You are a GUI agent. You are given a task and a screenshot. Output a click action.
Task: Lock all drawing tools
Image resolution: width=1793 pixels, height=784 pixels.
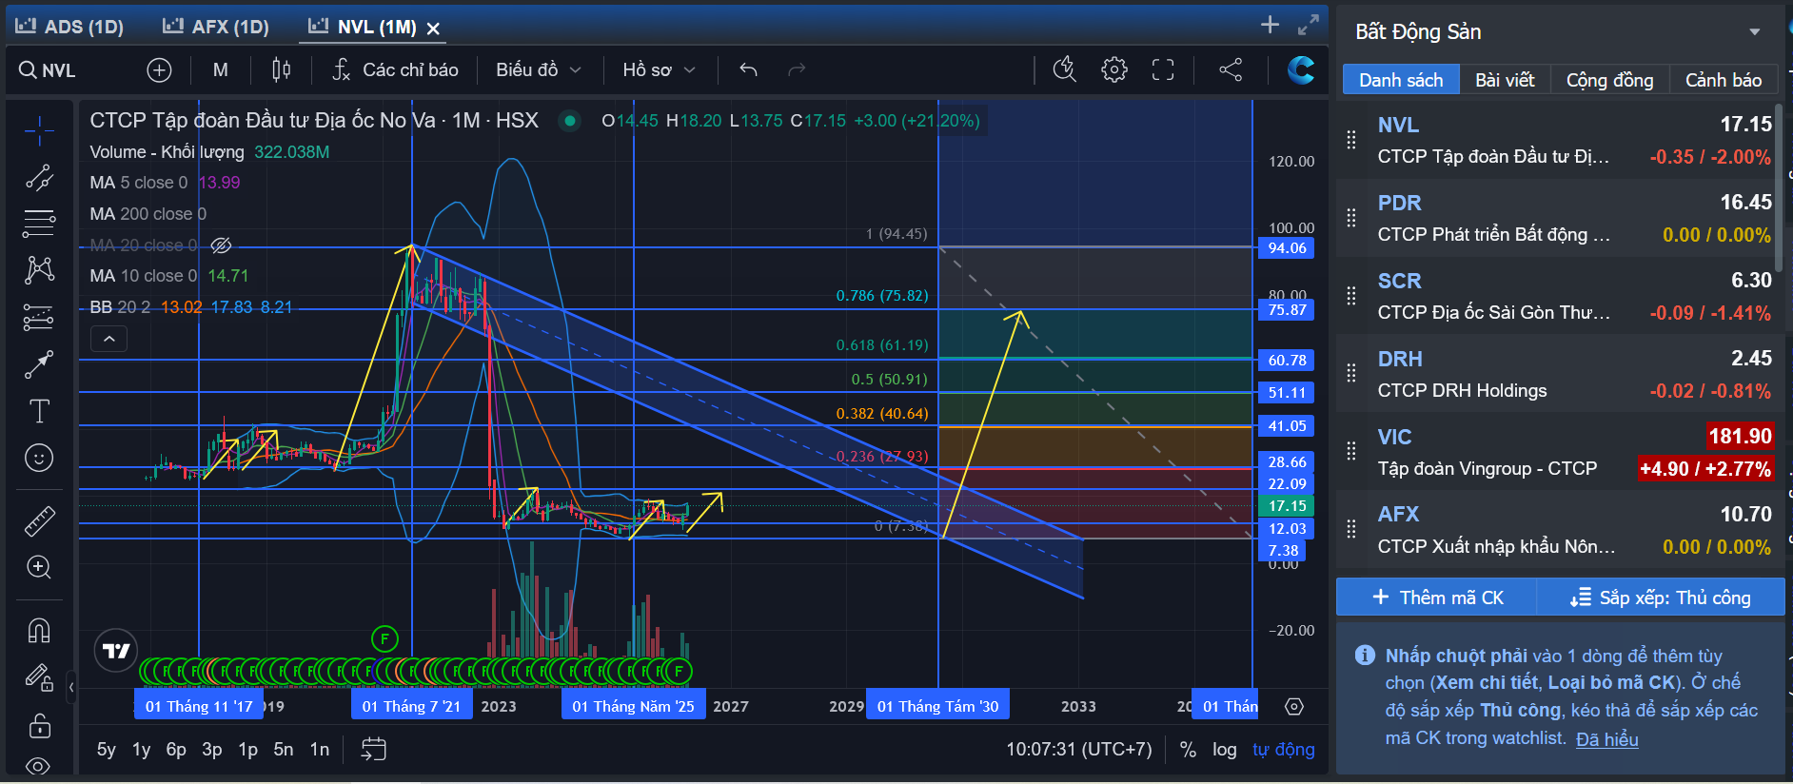(39, 725)
